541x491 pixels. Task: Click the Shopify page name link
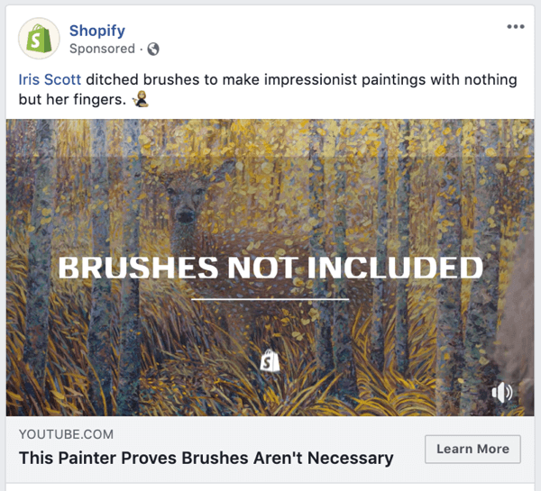click(97, 31)
